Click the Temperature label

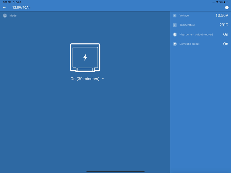187,25
